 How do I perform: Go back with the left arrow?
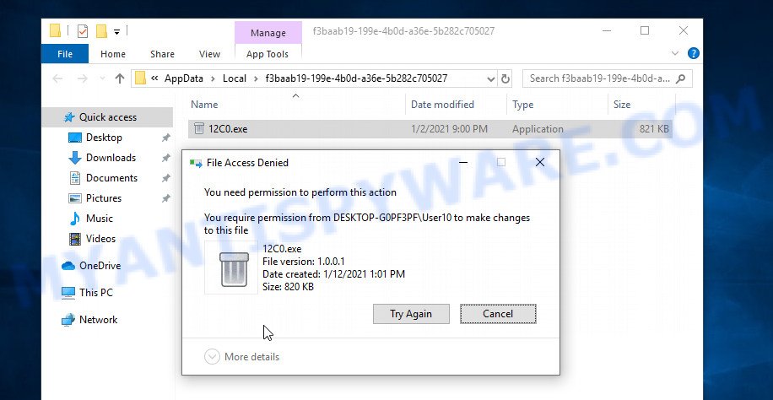click(57, 78)
